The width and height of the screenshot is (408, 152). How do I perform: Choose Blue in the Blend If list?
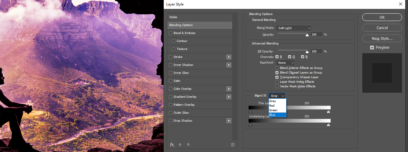pos(277,115)
